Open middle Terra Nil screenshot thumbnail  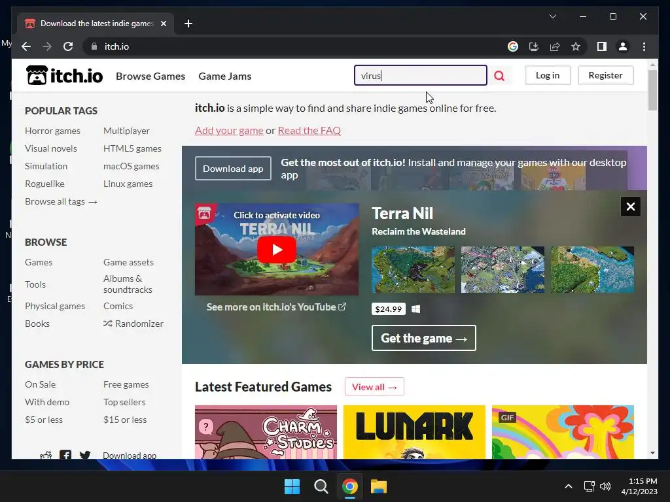pyautogui.click(x=502, y=269)
